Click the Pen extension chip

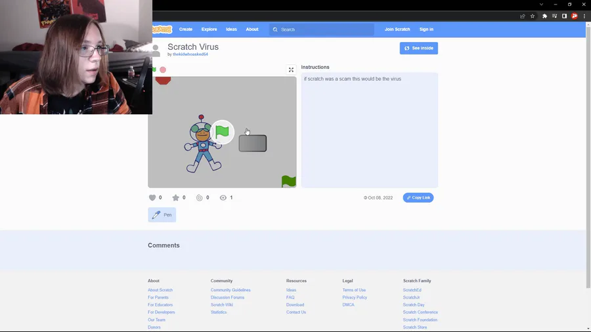pyautogui.click(x=162, y=215)
